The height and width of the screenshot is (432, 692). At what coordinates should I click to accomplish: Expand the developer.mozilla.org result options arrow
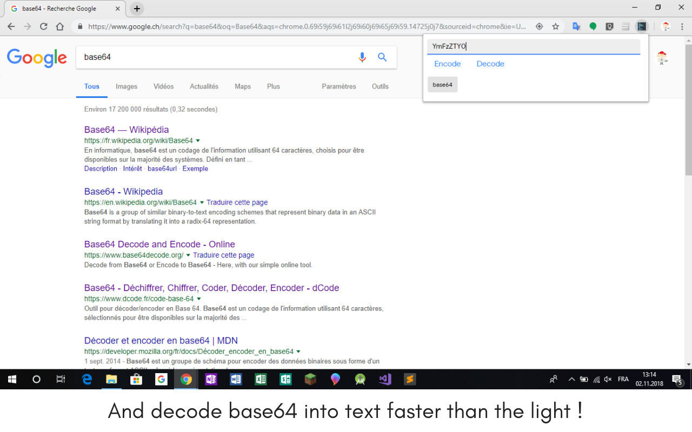tap(298, 352)
